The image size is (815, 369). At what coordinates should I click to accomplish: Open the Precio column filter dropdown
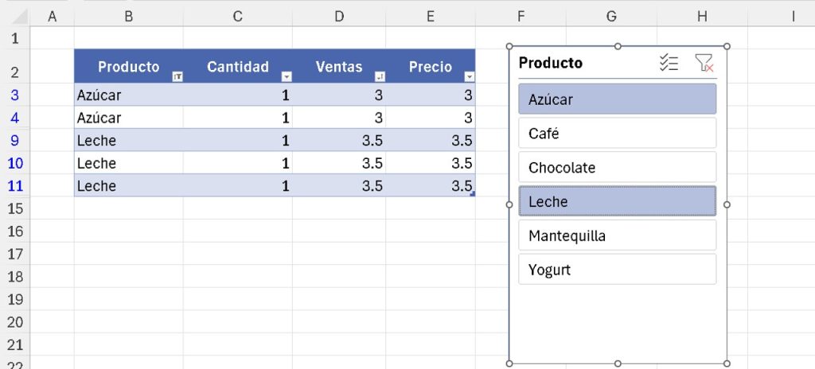coord(470,76)
